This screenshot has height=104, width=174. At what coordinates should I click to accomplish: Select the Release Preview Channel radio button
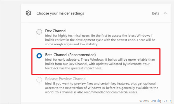(39, 80)
